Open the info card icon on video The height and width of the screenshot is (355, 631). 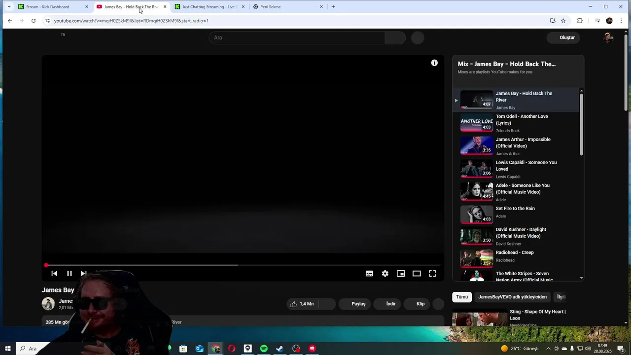point(434,63)
